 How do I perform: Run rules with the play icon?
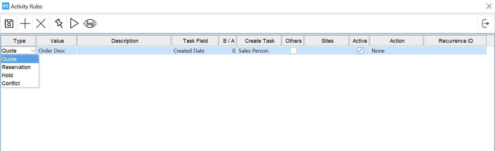[74, 23]
